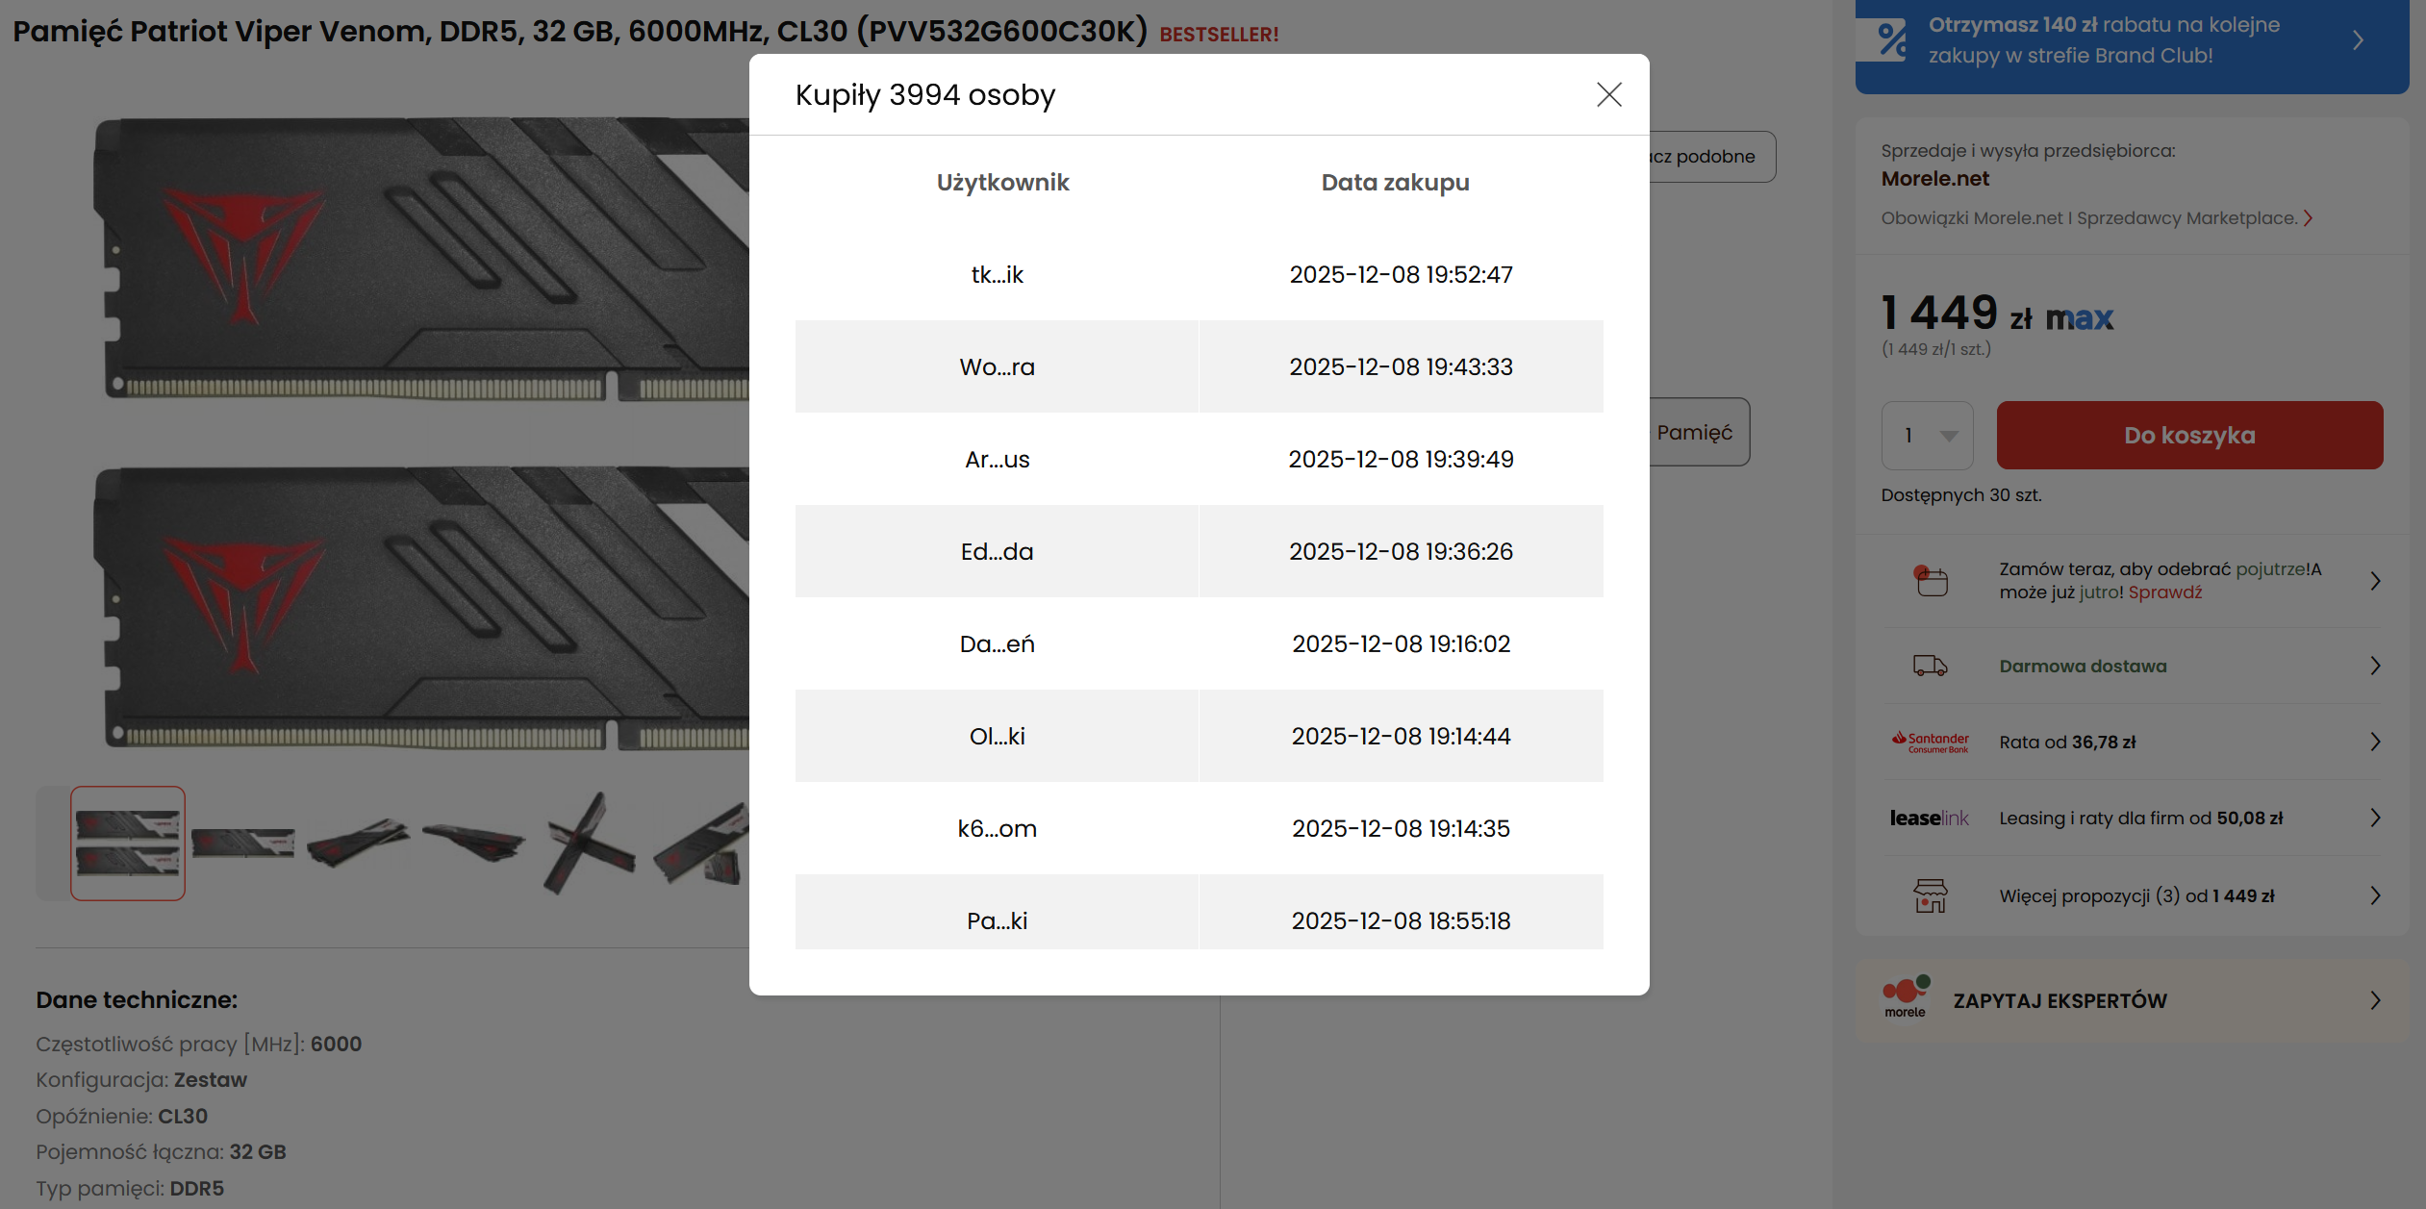
Task: Select the crossed RAM sticks thumbnail
Action: click(588, 844)
